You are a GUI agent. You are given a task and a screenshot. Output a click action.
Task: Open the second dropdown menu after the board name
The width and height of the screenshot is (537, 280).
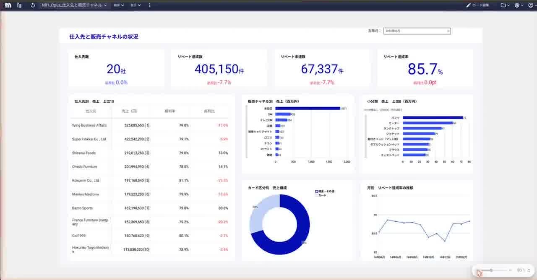point(119,5)
